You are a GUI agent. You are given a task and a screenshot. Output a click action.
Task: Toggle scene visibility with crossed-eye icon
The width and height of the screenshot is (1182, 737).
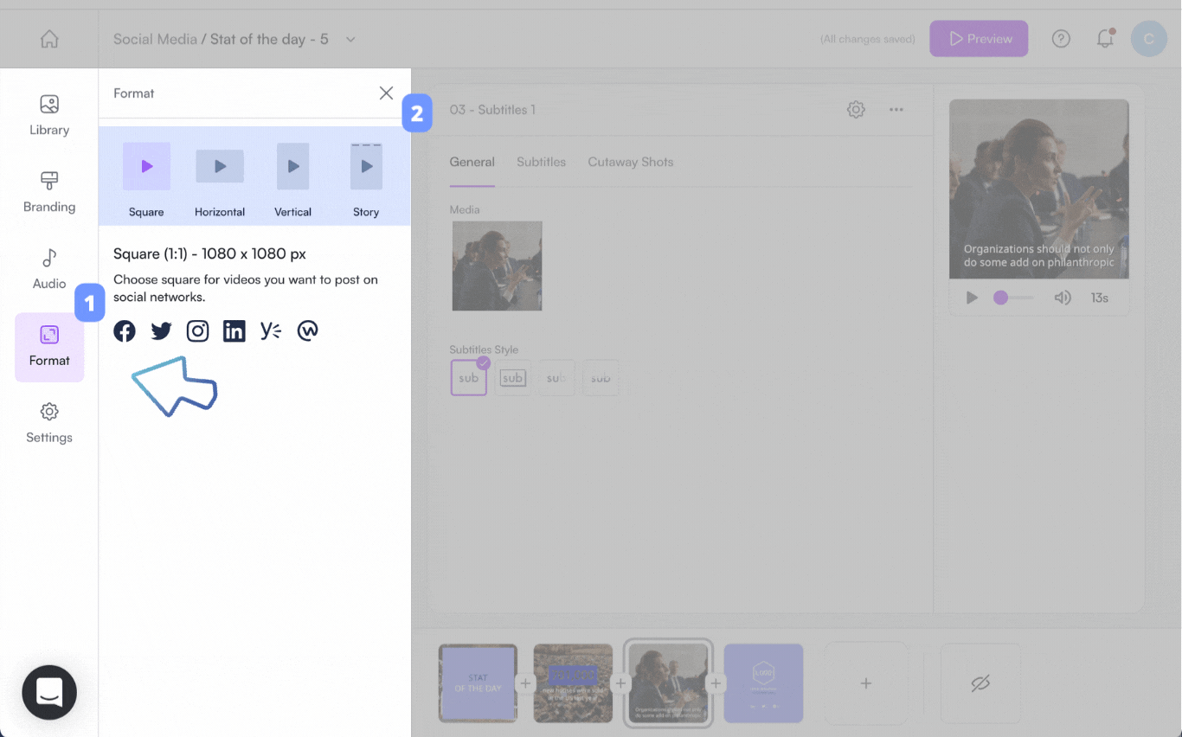980,683
